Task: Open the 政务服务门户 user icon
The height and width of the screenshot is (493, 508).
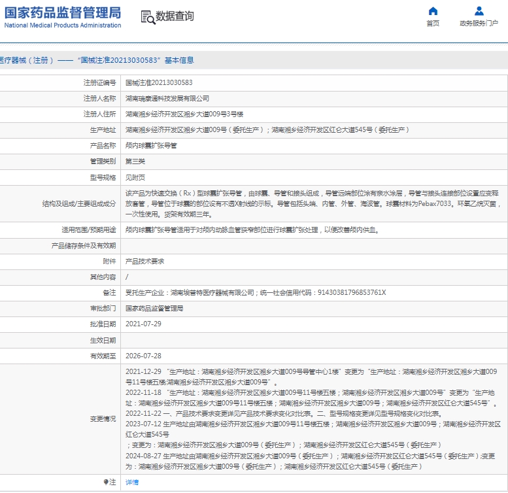Action: [x=479, y=11]
